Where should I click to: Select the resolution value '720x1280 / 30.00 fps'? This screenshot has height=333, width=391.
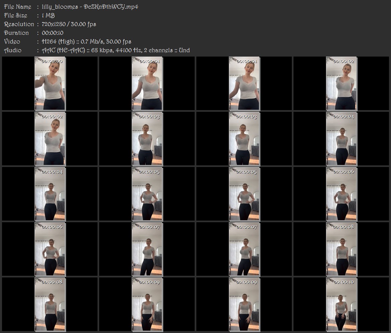[69, 24]
